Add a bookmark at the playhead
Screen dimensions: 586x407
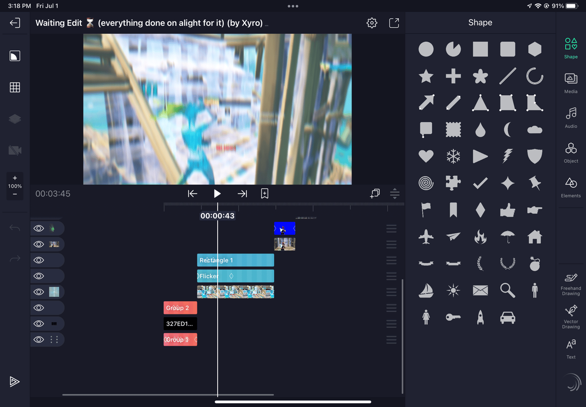264,193
